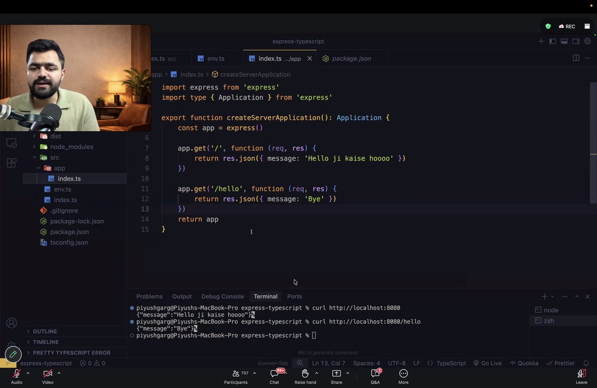597x388 pixels.
Task: Select the Terminal panel tab
Action: pyautogui.click(x=265, y=296)
